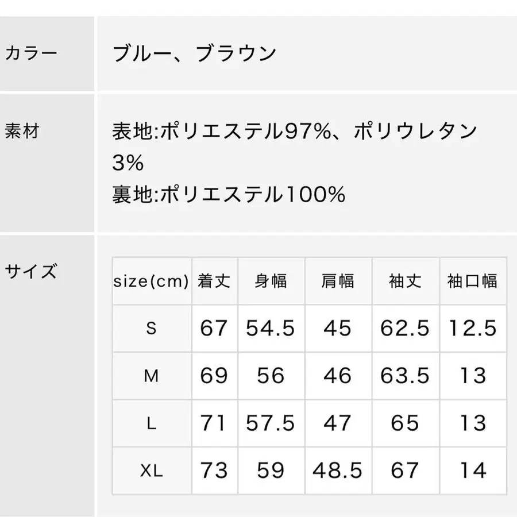Screen dimensions: 517x517
Task: Select the size(cm) table header cell
Action: click(x=151, y=281)
